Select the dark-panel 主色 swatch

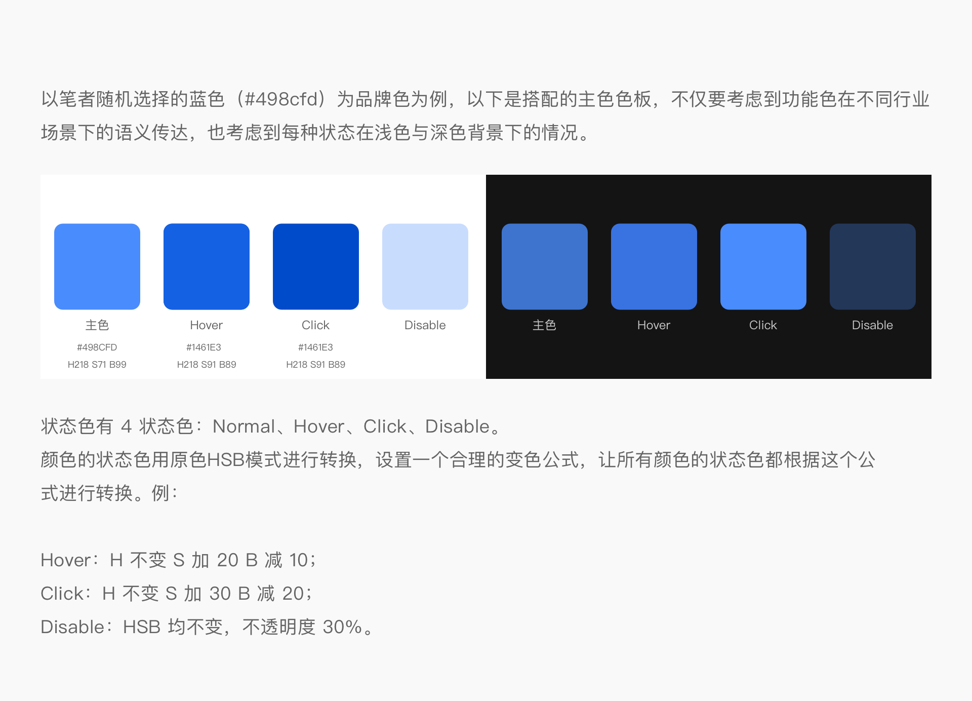pos(545,266)
